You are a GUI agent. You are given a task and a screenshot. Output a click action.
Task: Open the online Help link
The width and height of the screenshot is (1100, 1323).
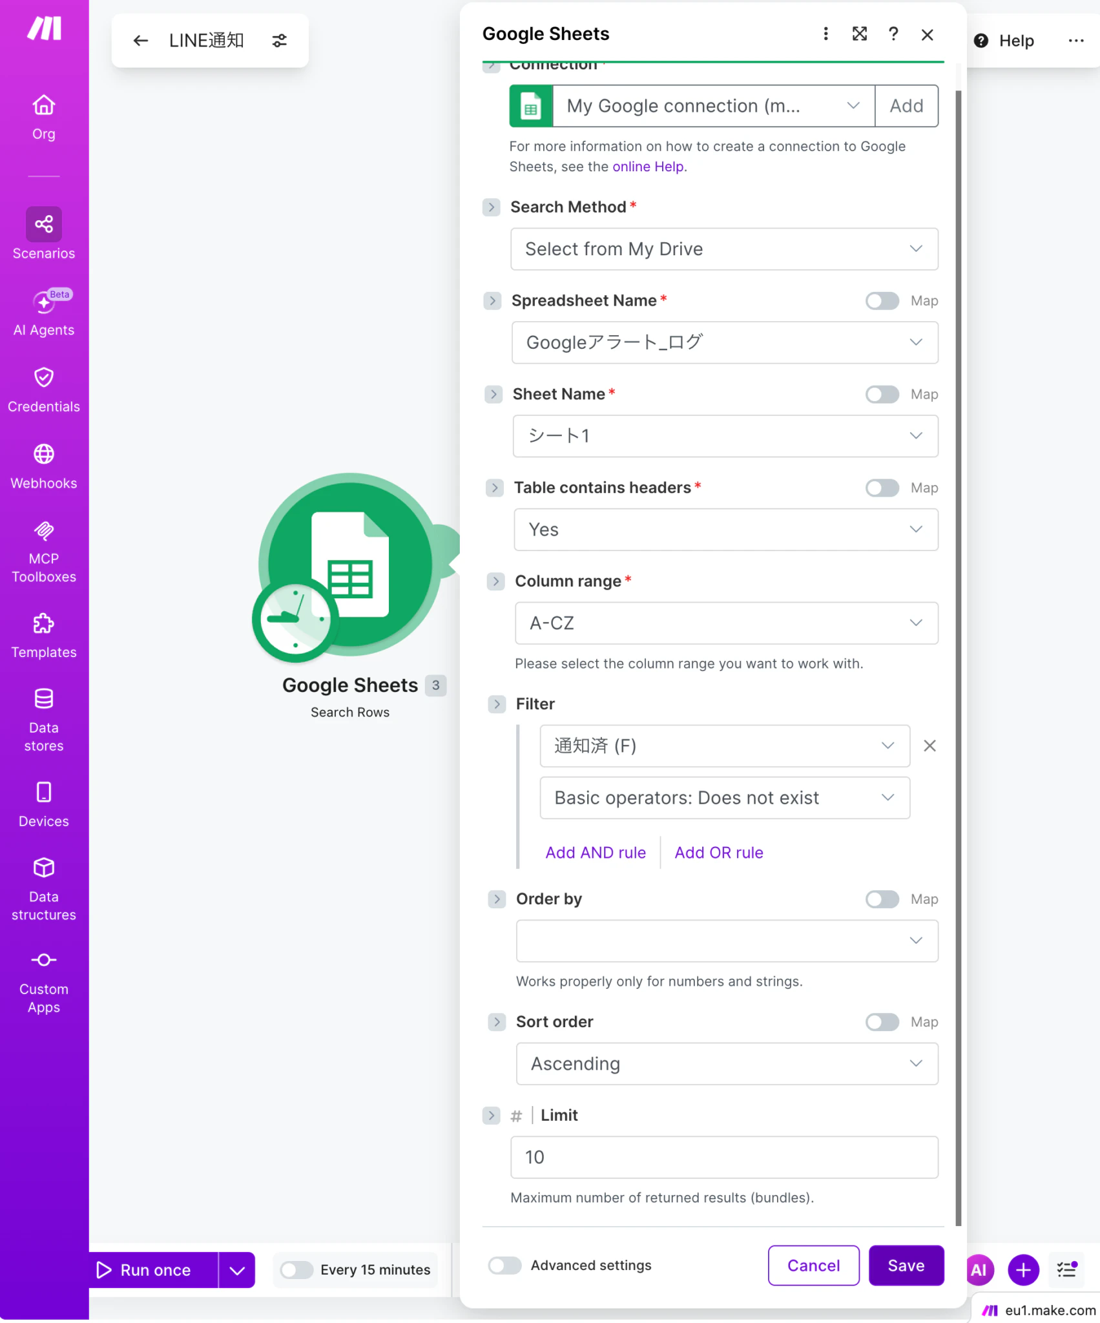(x=648, y=167)
